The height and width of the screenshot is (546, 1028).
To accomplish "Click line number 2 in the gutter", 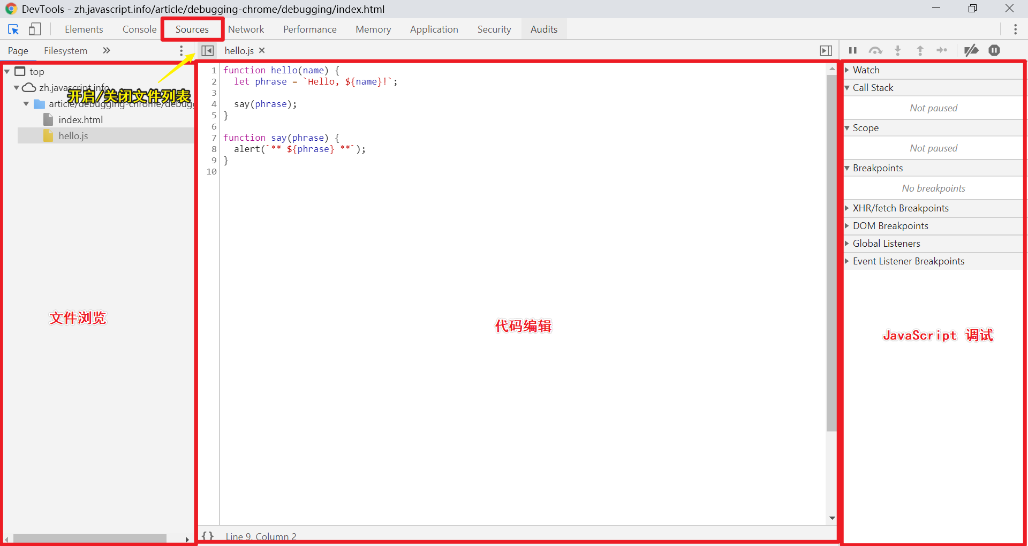I will click(x=214, y=82).
